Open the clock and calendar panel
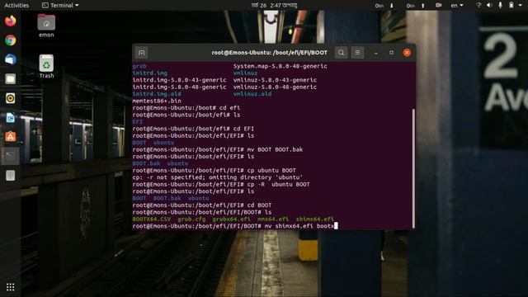The width and height of the screenshot is (528, 297). (275, 6)
